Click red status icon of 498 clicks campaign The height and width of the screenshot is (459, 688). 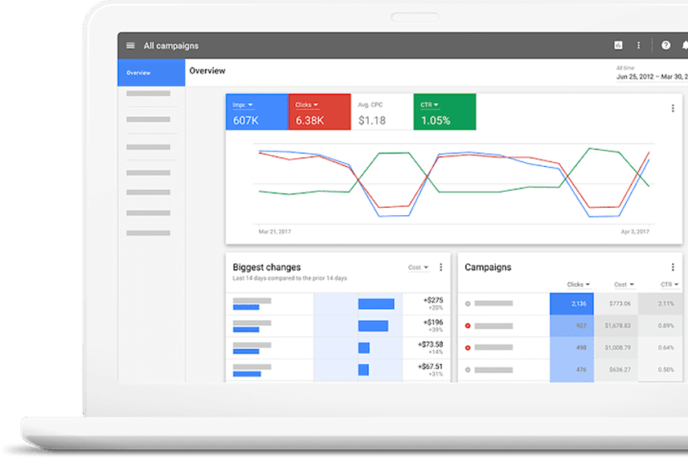pos(468,347)
